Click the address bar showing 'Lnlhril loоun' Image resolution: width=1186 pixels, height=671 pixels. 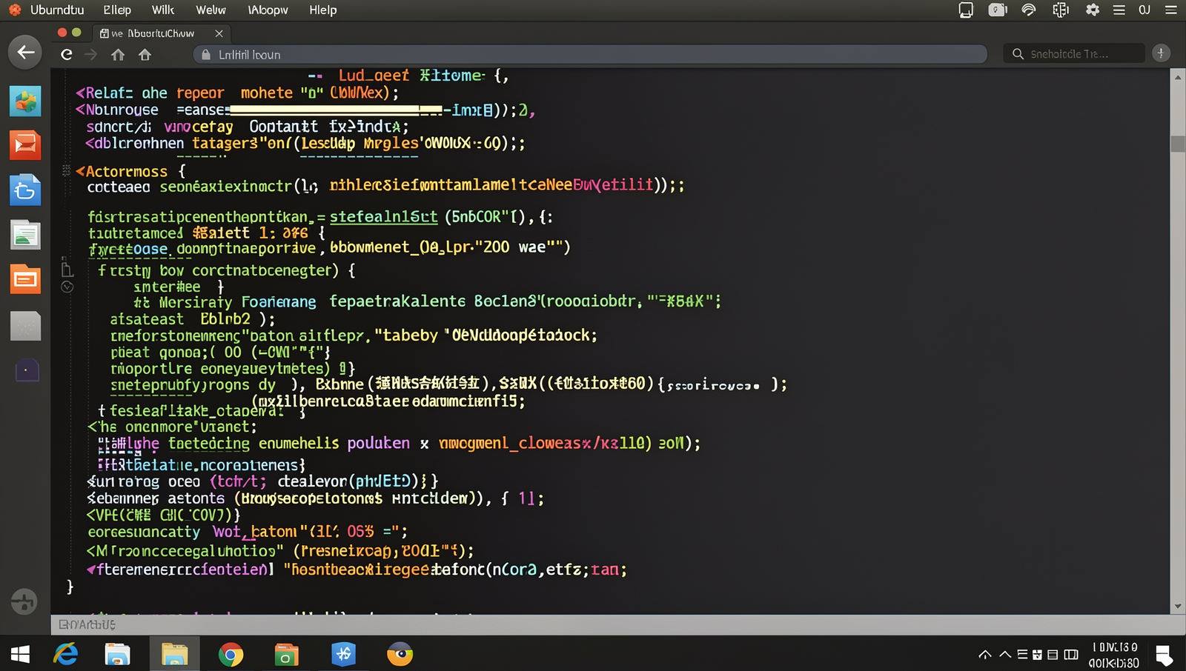(590, 54)
